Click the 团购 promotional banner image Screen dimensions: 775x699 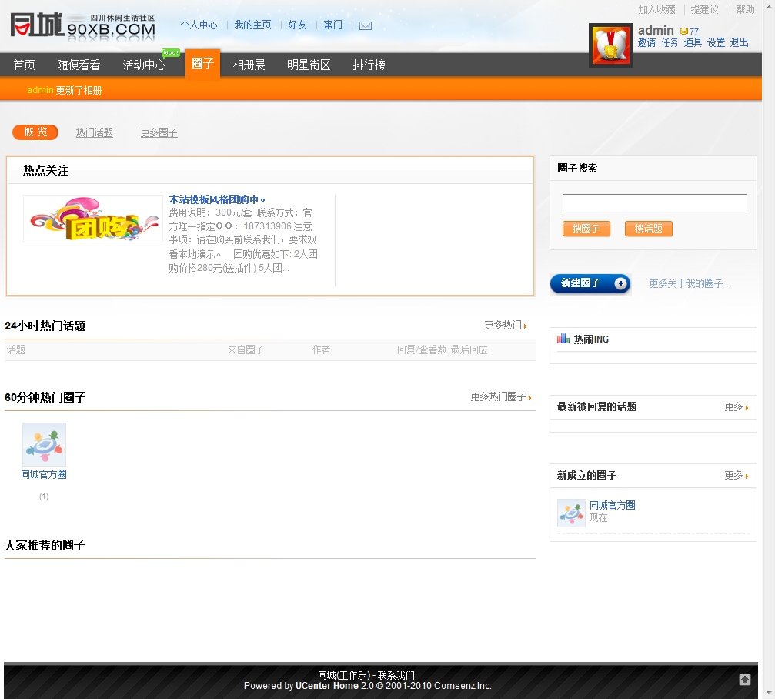point(93,219)
